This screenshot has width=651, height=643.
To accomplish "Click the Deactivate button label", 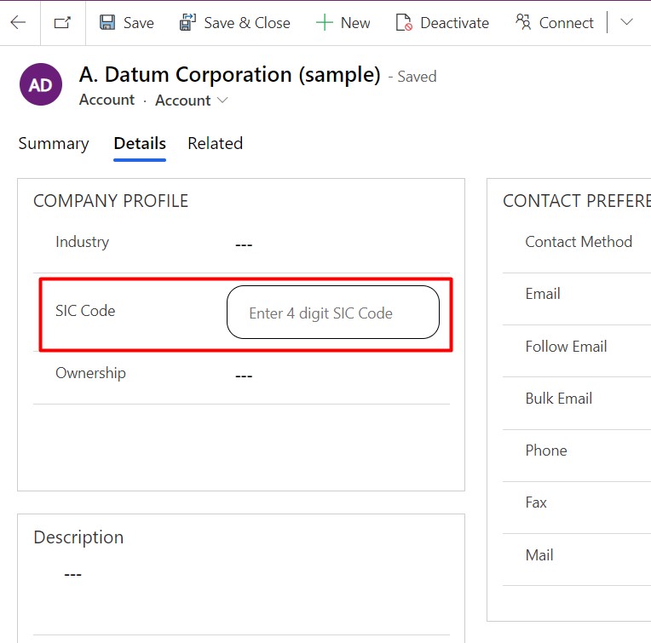I will 454,23.
